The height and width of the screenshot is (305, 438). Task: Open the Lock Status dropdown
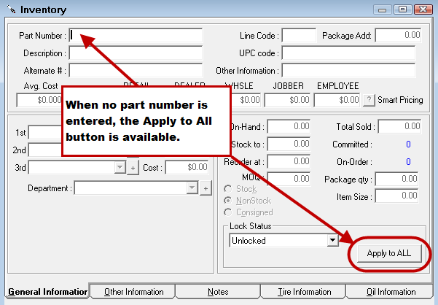pyautogui.click(x=333, y=240)
